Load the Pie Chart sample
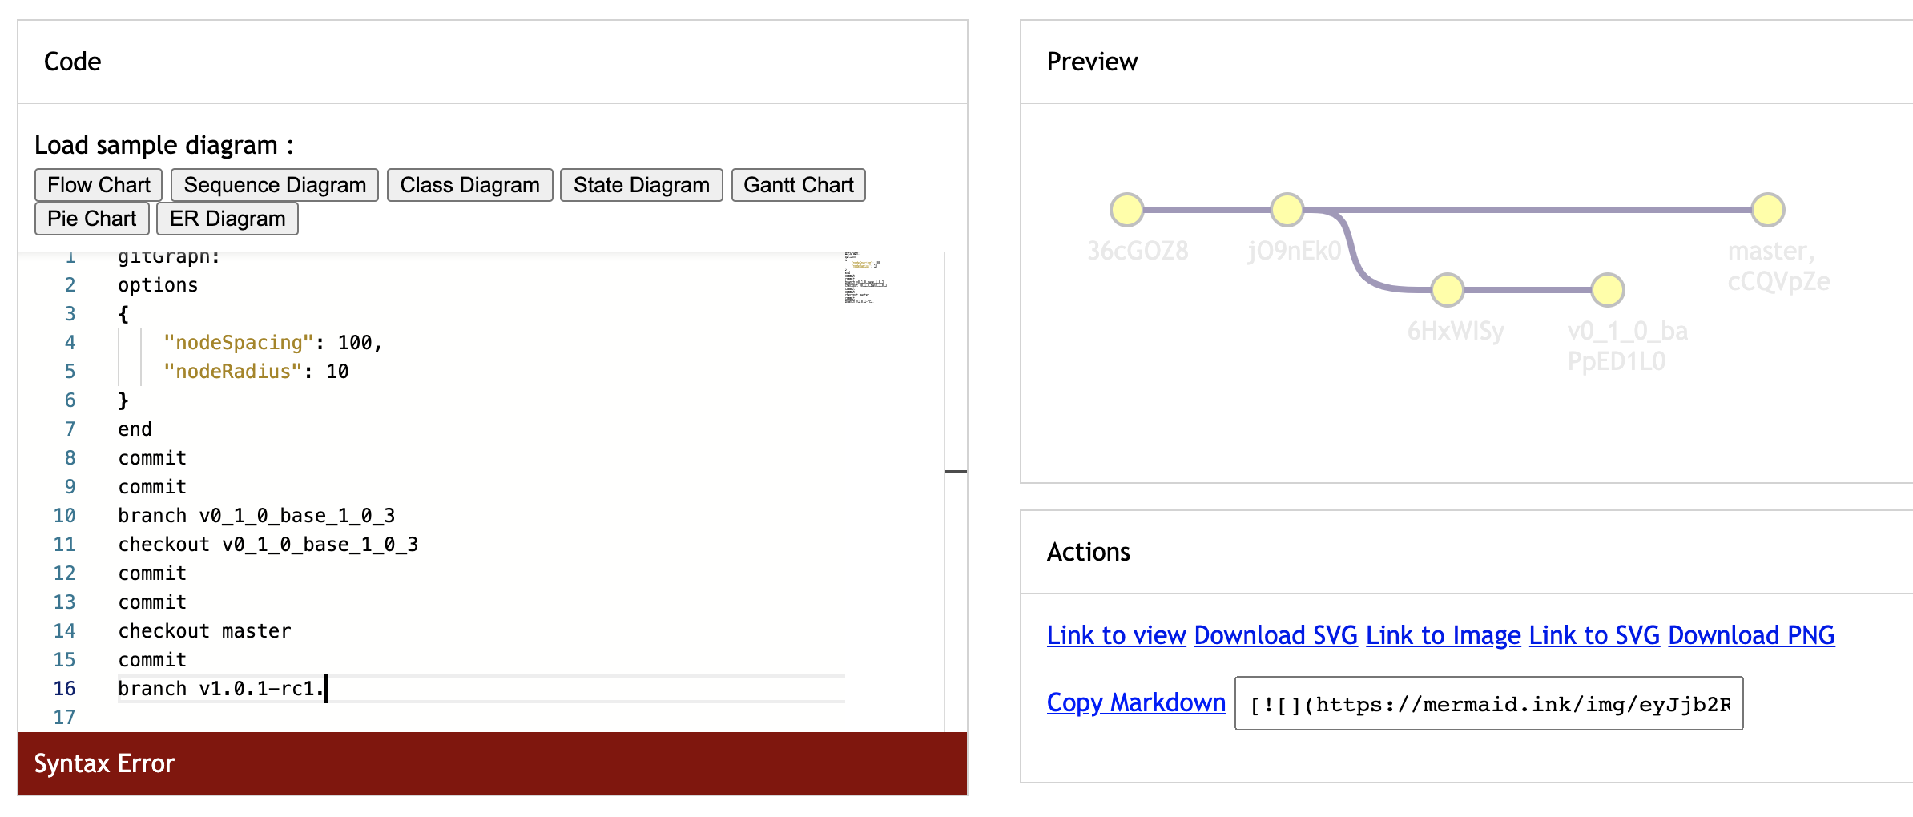The width and height of the screenshot is (1913, 817). (91, 218)
